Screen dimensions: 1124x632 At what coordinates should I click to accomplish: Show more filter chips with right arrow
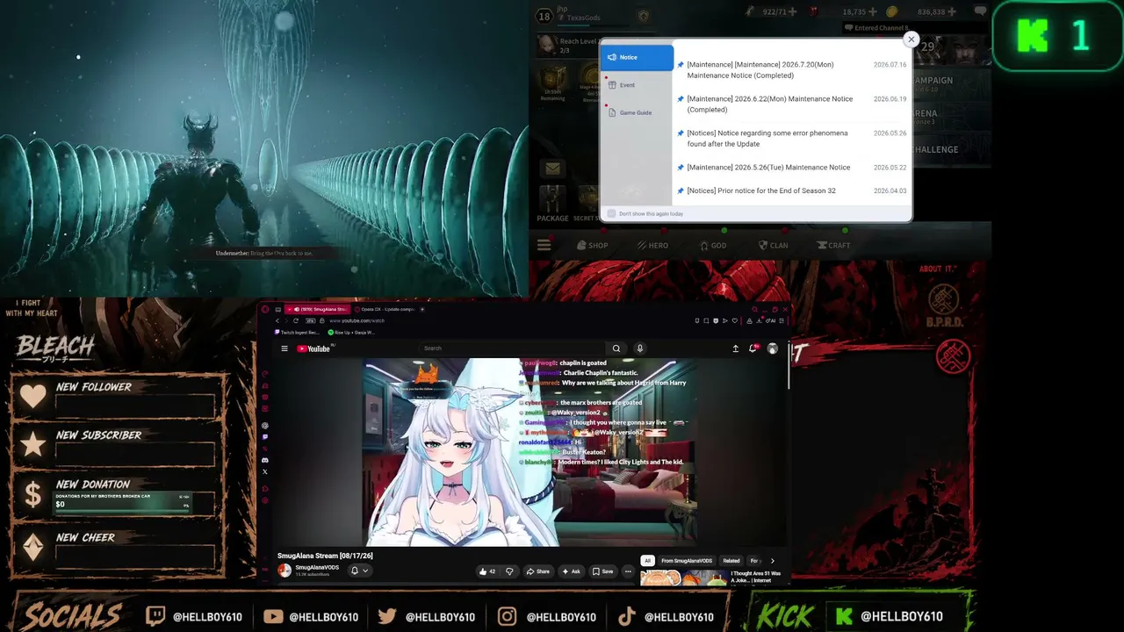[773, 561]
